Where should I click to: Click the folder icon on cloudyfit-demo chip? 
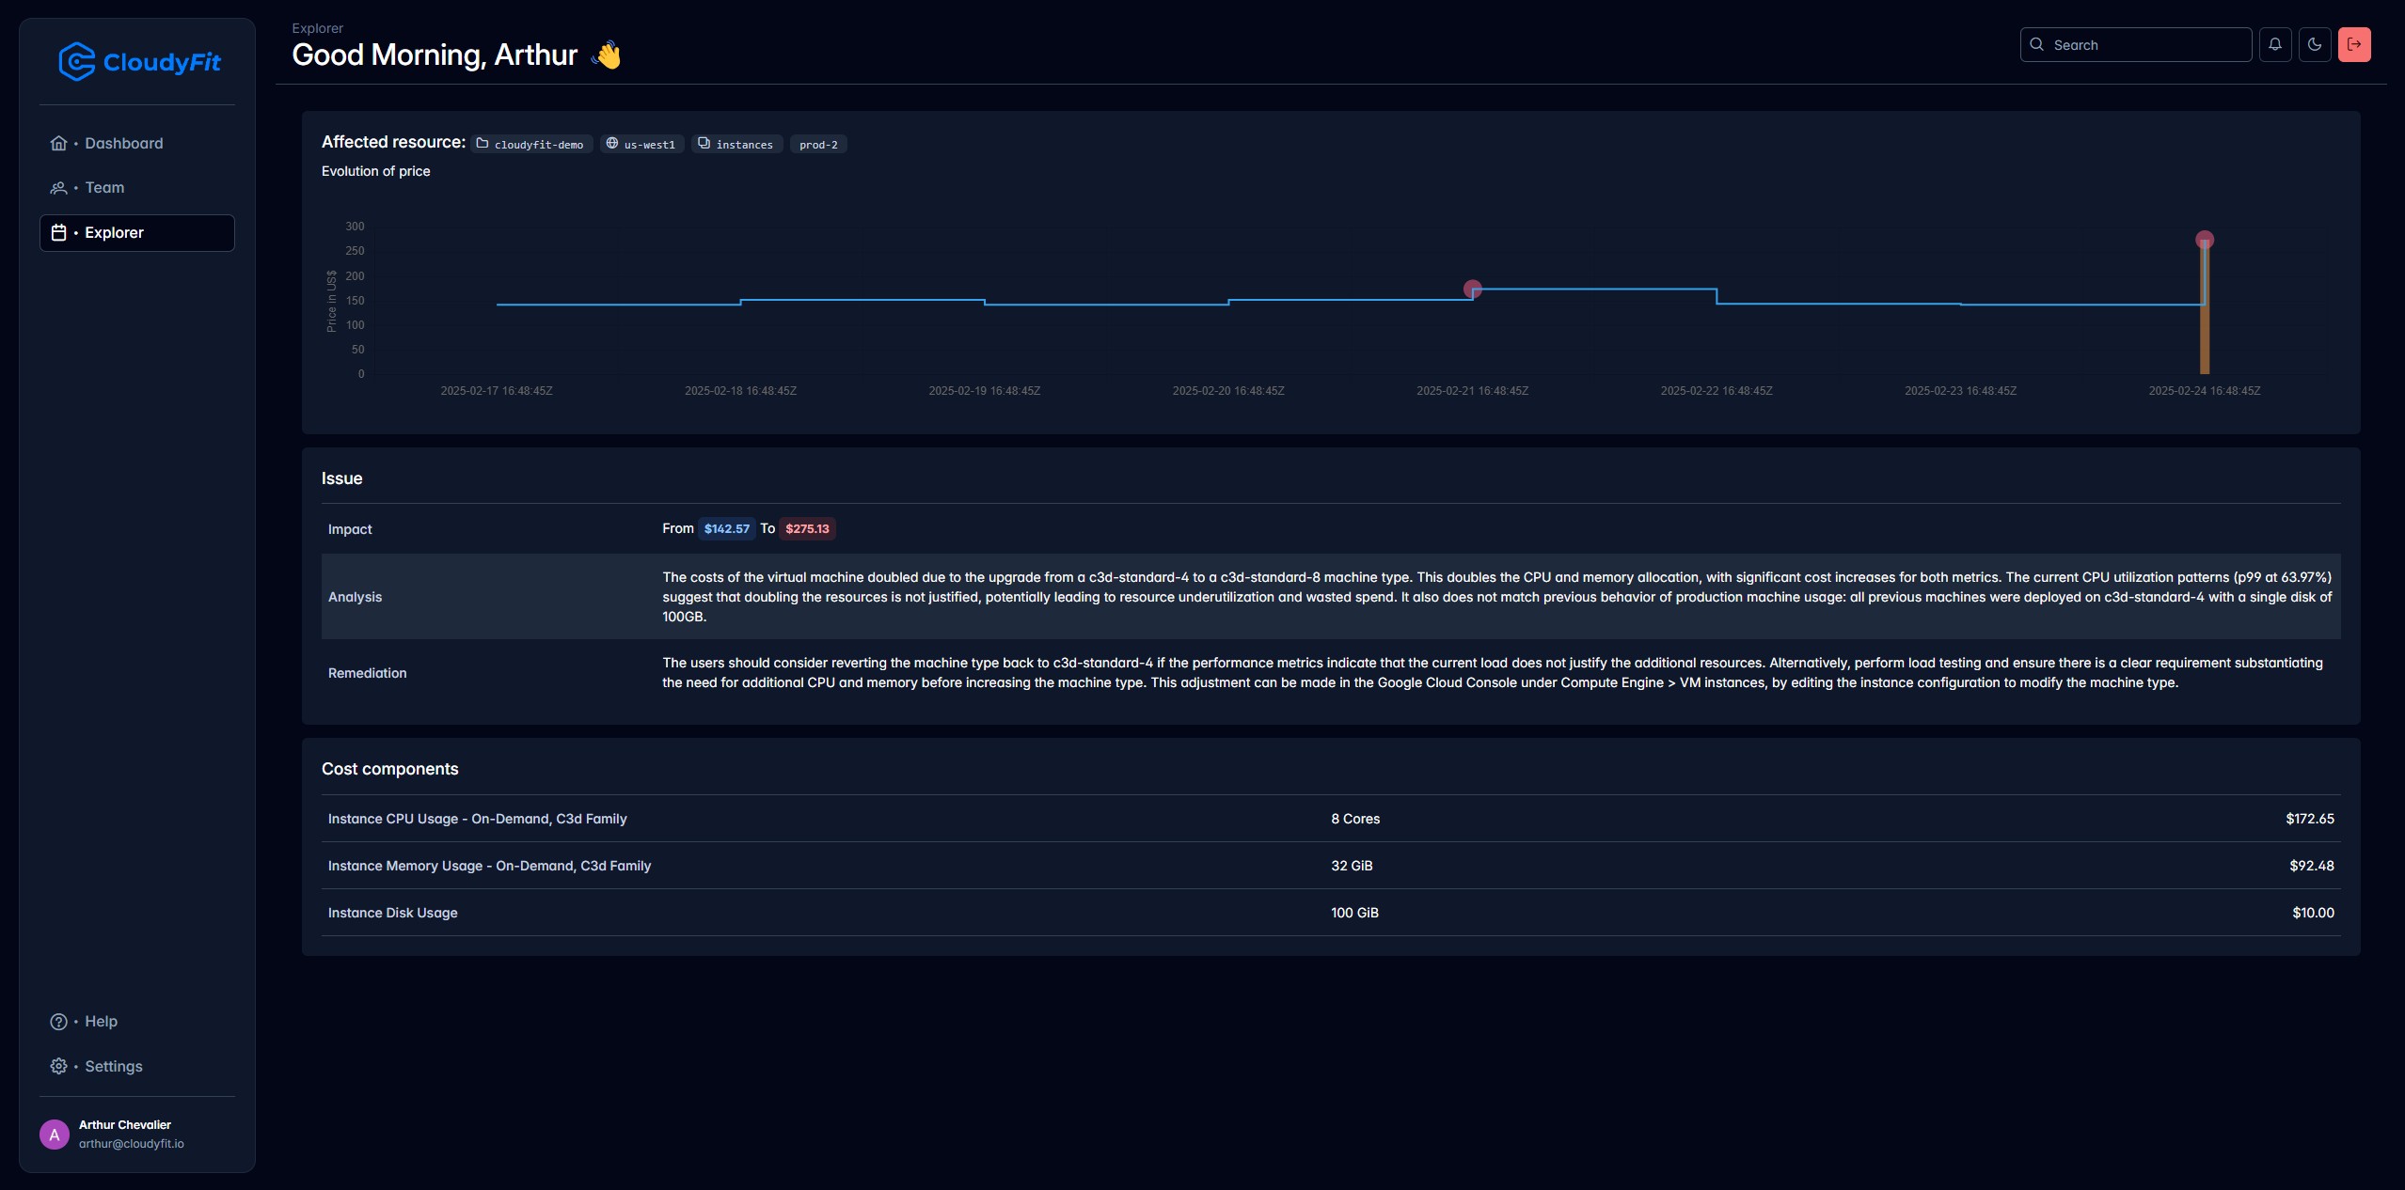click(483, 144)
